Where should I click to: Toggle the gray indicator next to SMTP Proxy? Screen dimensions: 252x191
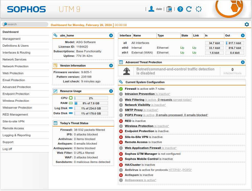point(121,110)
